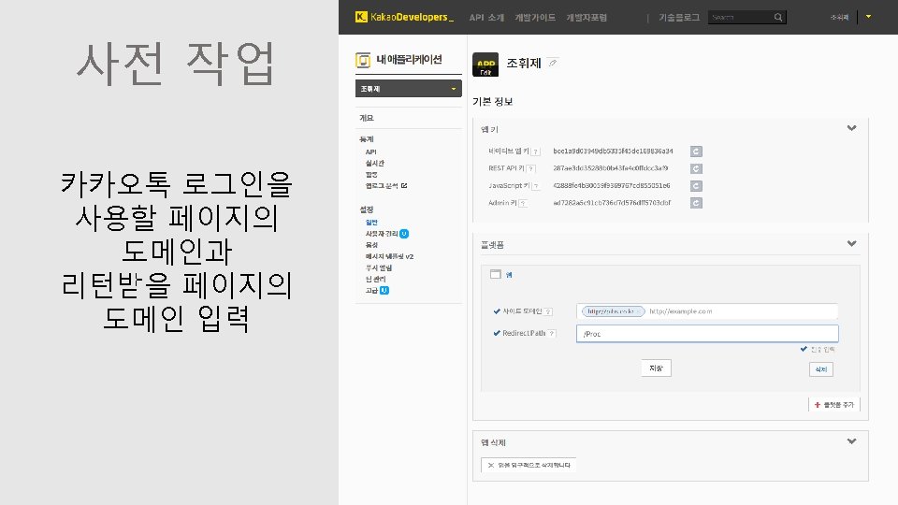Click the red plus add-platform icon
898x505 pixels.
coord(818,405)
